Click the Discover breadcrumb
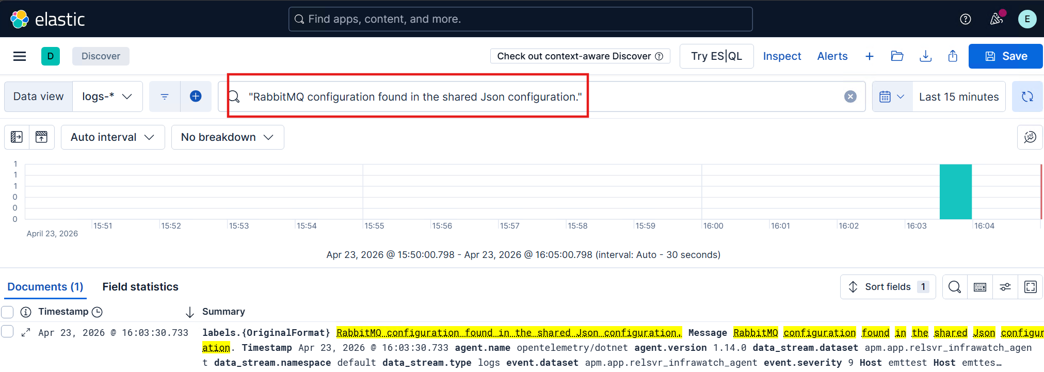1044x372 pixels. click(x=101, y=56)
